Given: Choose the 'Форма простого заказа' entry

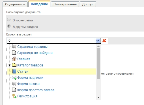Looking at the screenshot, I should point(36,90).
